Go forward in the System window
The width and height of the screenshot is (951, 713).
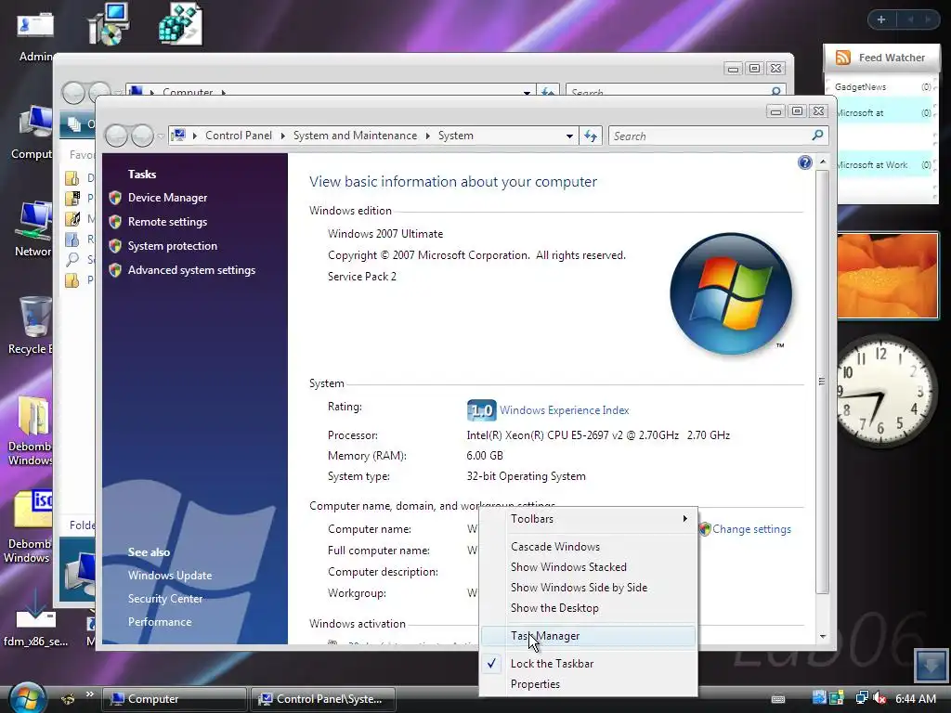click(142, 136)
